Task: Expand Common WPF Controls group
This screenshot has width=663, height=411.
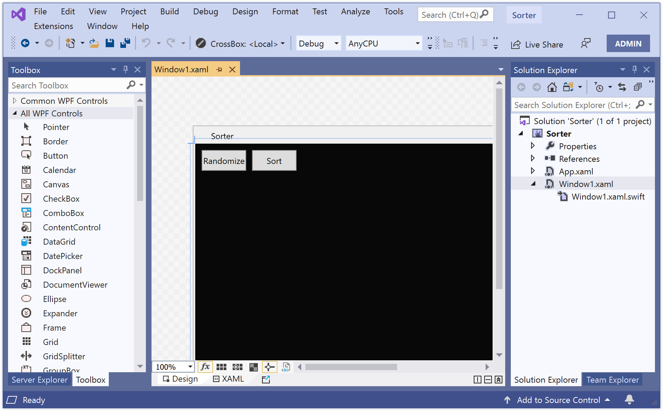Action: (15, 101)
